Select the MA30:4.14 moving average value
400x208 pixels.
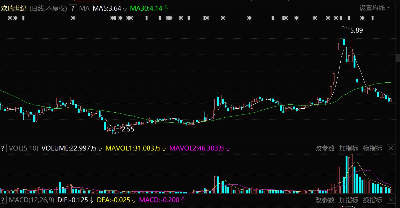coord(146,8)
